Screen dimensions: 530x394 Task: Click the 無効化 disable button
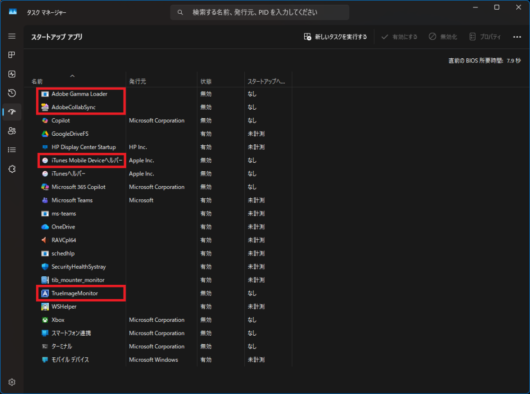pos(443,37)
